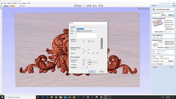Open the Mail app from the taskbar

[65, 97]
